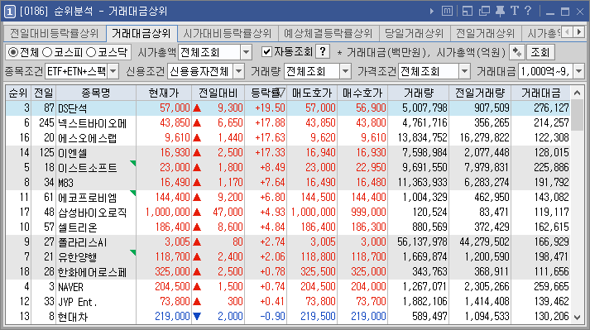
Task: Select the 코스피 radio button
Action: point(47,52)
